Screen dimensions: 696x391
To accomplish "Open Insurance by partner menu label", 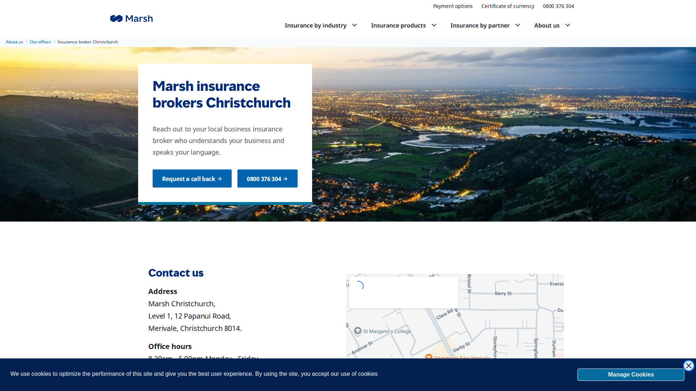I will coord(480,25).
